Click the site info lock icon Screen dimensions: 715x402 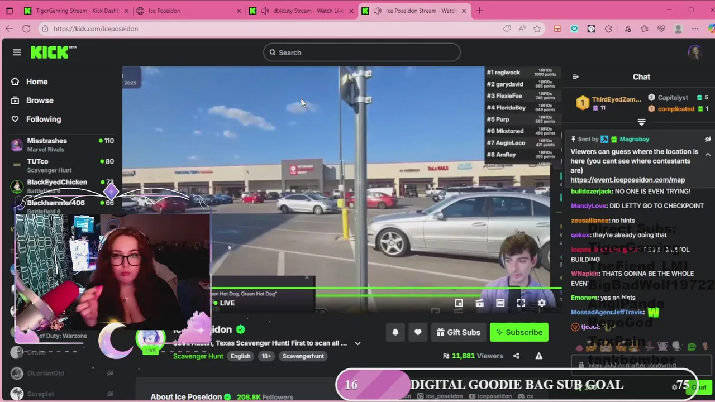click(x=46, y=28)
